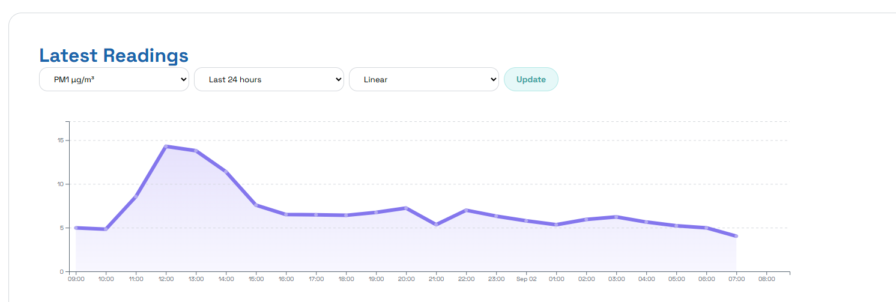Click the Sep 02 x-axis label
Screen dimensions: 896x302
click(x=526, y=279)
